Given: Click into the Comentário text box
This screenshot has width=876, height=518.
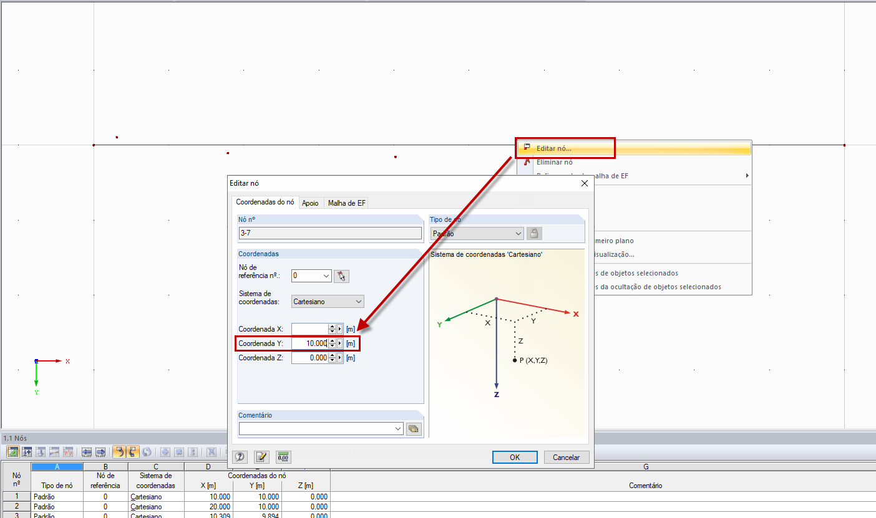Looking at the screenshot, I should 316,429.
